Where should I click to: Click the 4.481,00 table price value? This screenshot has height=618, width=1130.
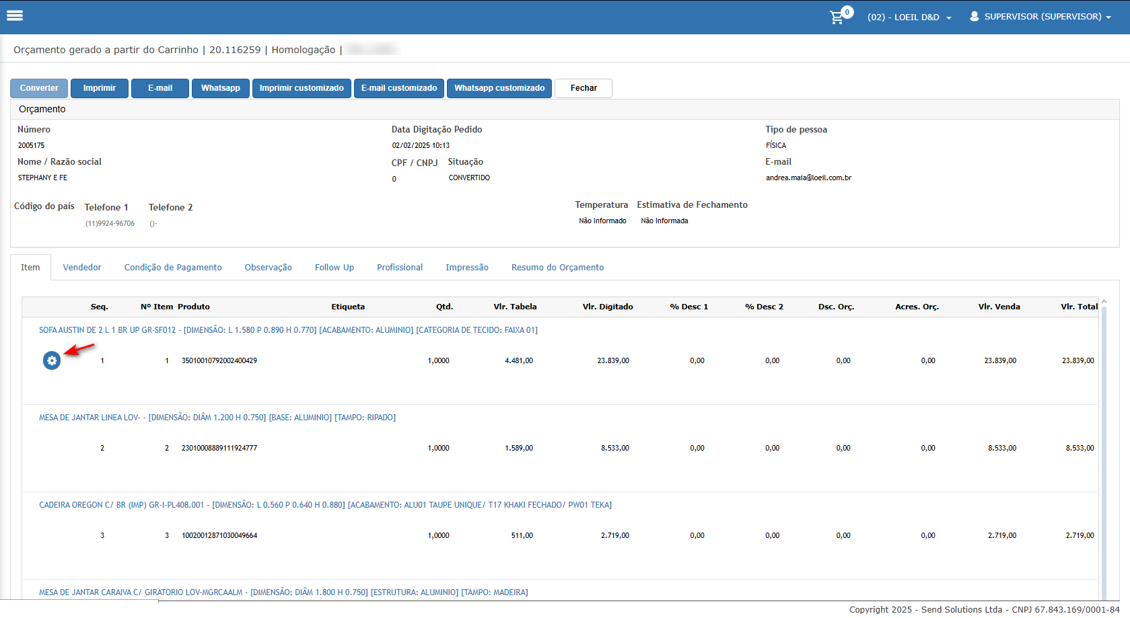(519, 361)
